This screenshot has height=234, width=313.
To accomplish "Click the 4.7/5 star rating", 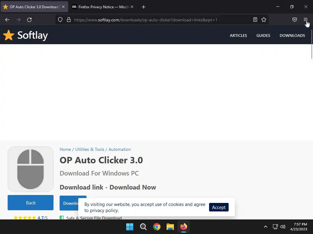I will 31,218.
